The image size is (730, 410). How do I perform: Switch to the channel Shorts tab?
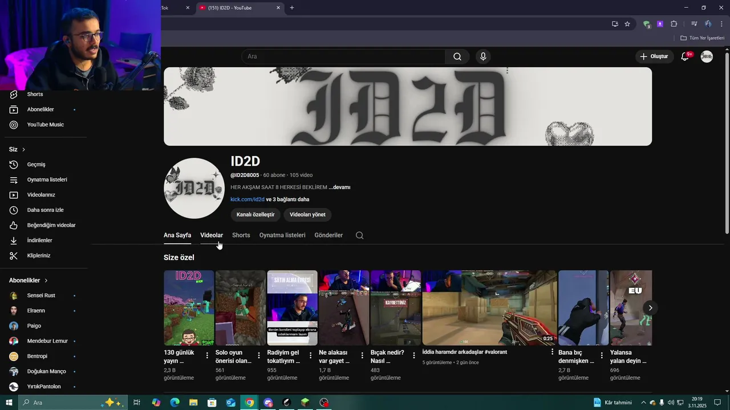[241, 235]
